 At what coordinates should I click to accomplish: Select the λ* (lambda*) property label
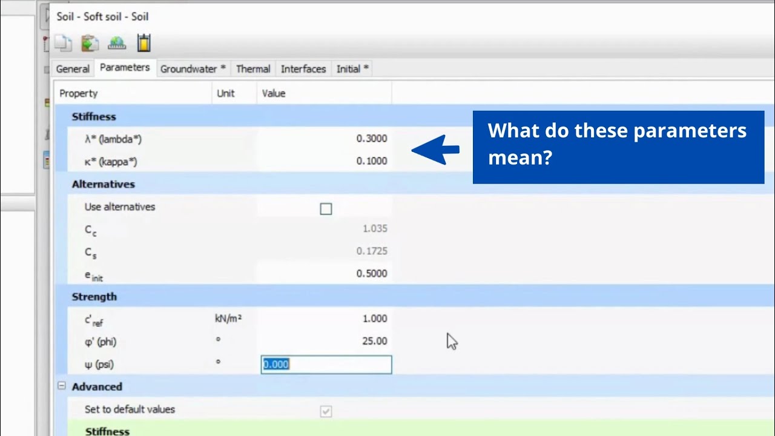coord(113,139)
